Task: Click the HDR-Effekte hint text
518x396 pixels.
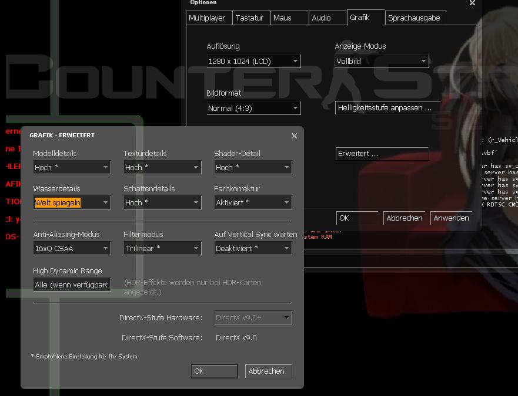Action: point(193,287)
